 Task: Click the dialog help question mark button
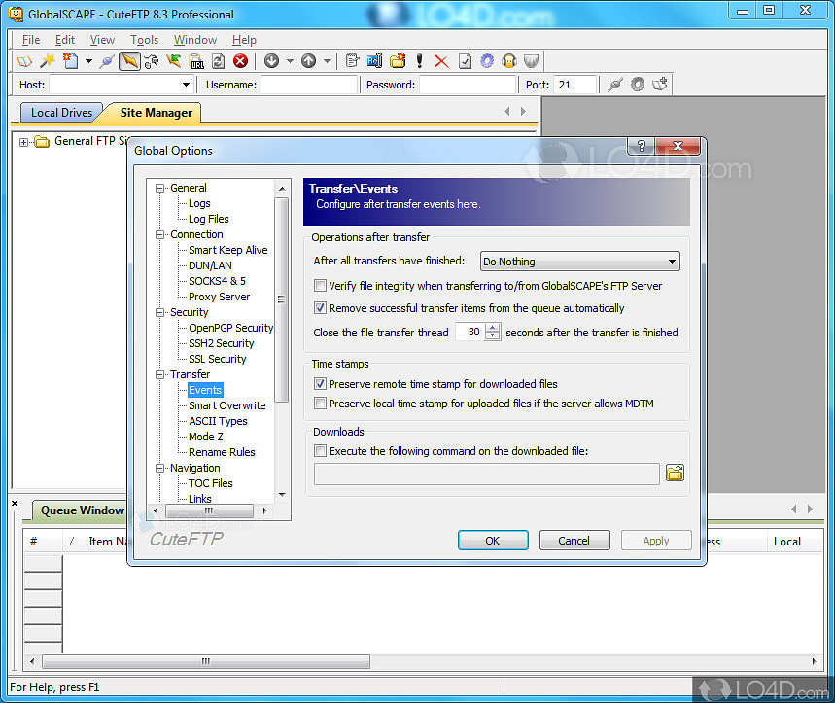click(642, 146)
